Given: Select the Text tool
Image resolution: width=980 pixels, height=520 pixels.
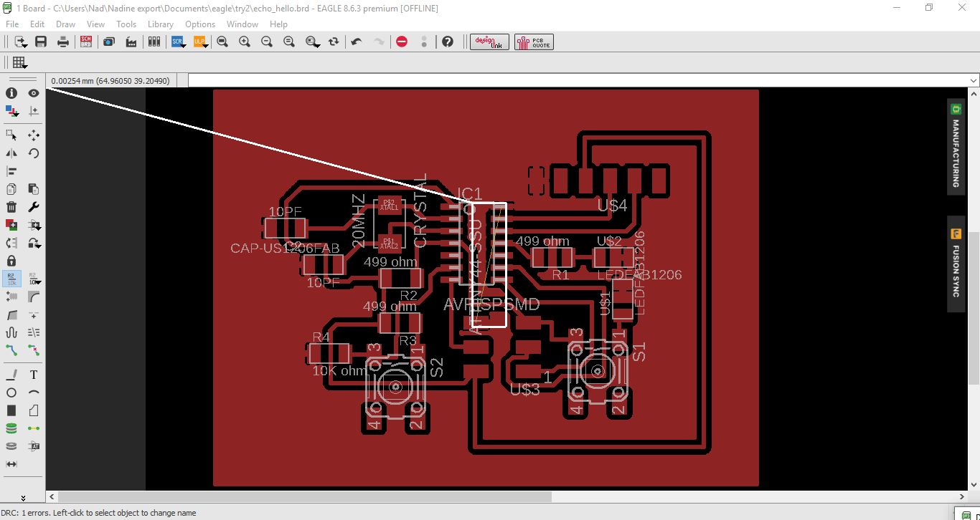Looking at the screenshot, I should point(33,375).
